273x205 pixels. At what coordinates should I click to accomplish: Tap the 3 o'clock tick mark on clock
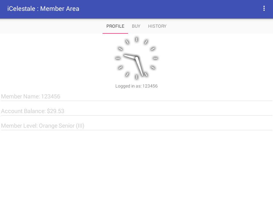point(155,58)
